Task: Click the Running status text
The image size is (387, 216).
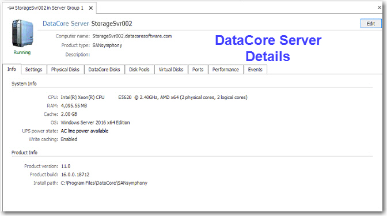Action: [22, 52]
